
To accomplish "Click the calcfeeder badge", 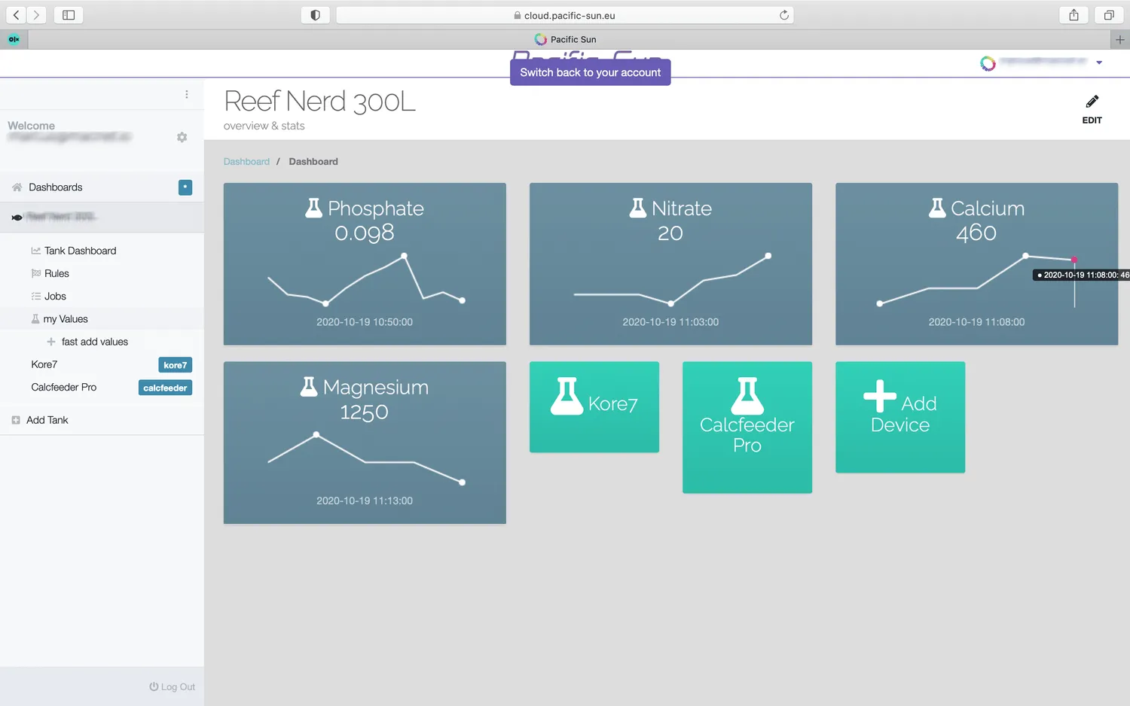I will tap(165, 388).
